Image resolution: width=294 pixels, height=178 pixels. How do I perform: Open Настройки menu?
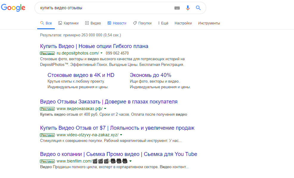183,23
